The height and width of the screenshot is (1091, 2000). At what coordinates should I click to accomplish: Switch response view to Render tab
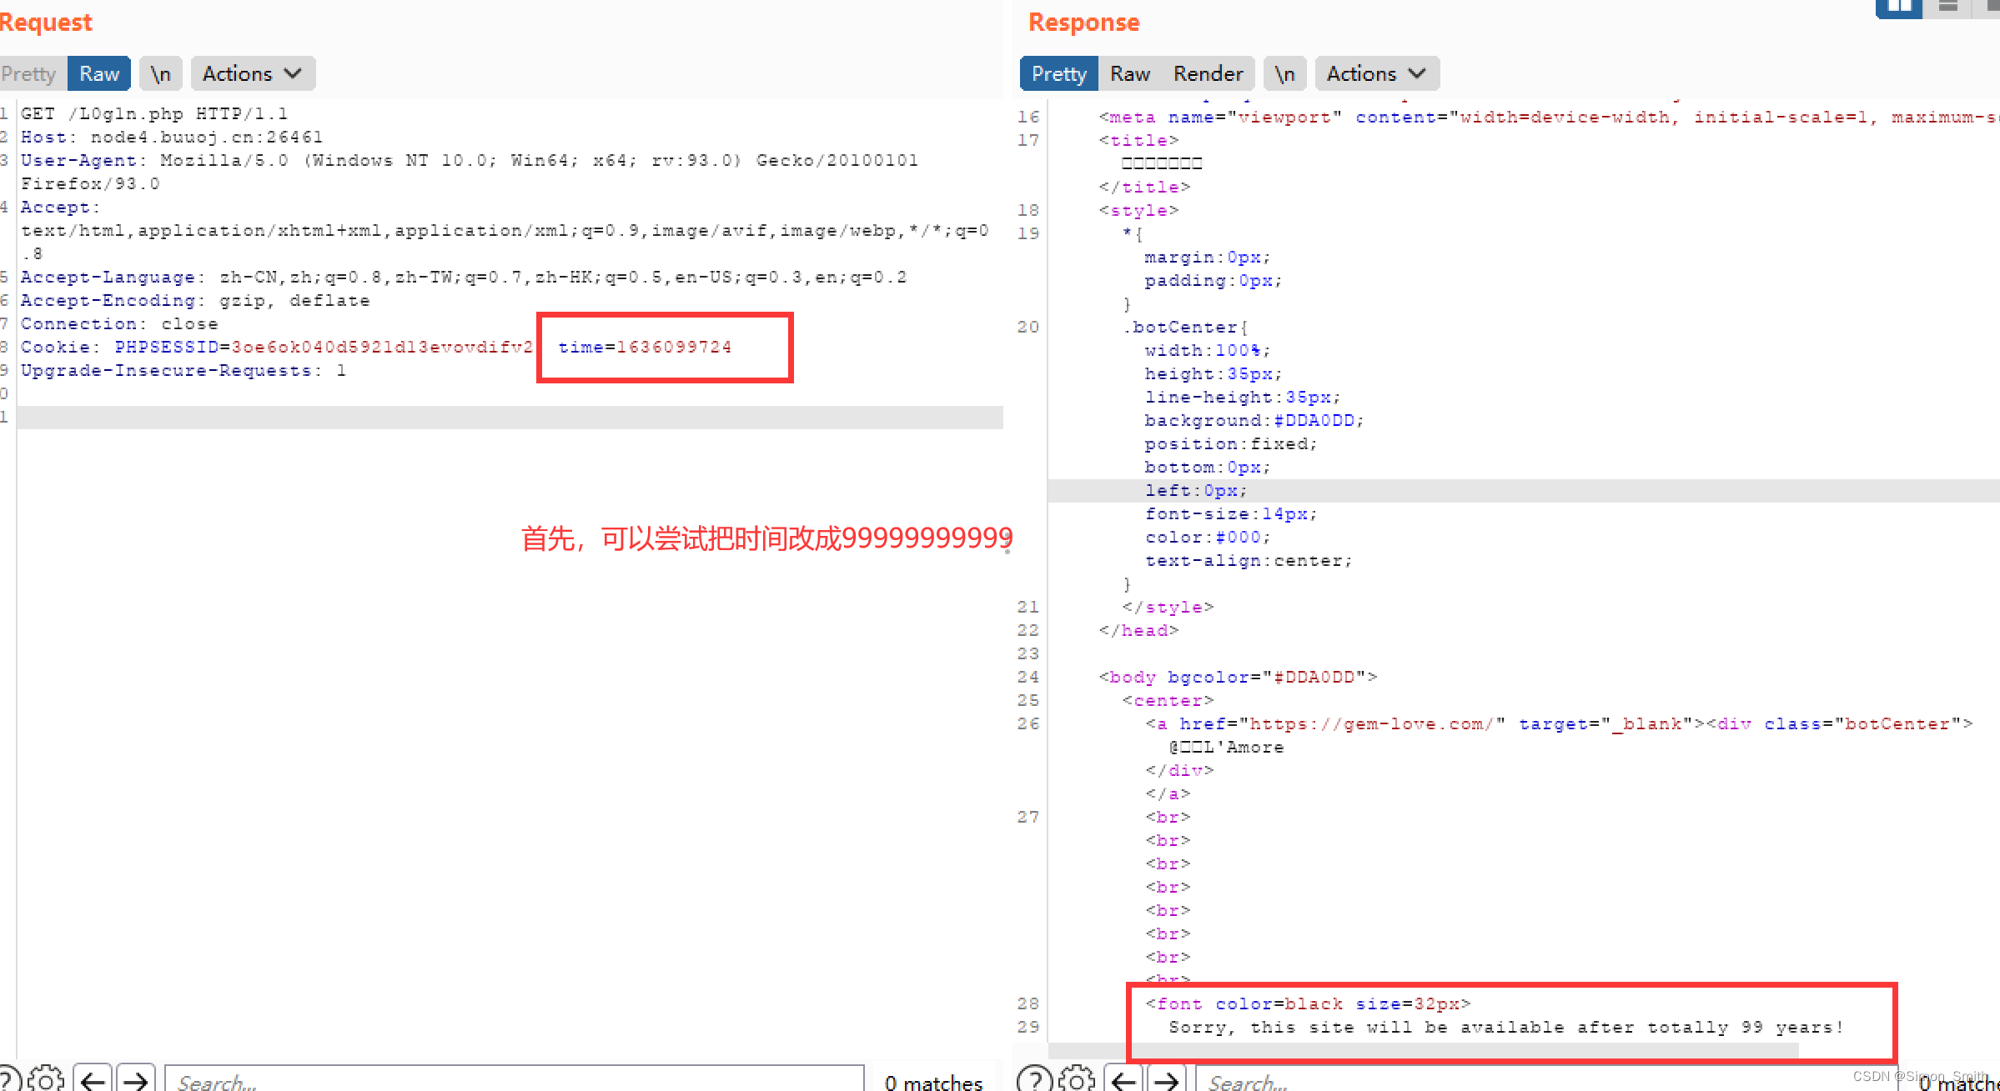click(1208, 73)
